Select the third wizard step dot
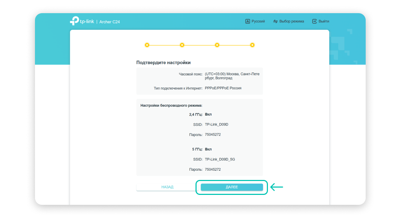The image size is (401, 218). [217, 45]
